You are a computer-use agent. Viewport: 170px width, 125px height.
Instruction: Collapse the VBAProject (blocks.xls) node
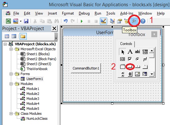5,44
